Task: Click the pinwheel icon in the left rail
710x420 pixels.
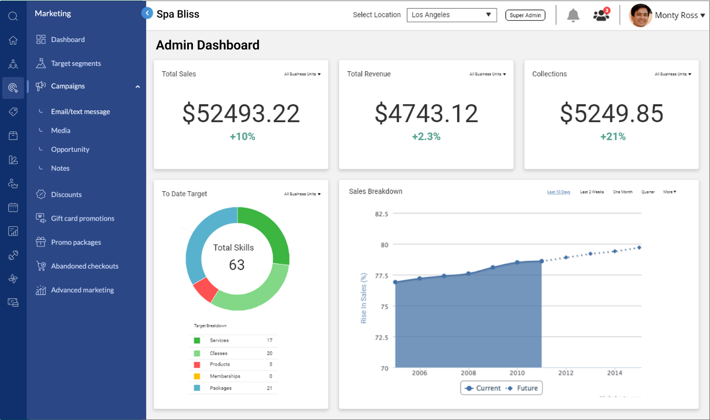Action: pyautogui.click(x=13, y=279)
